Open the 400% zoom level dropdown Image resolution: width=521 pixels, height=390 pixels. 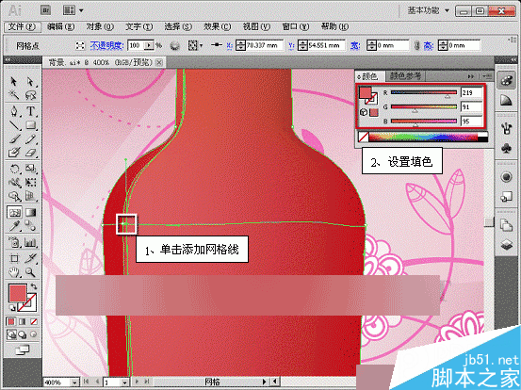pos(74,382)
